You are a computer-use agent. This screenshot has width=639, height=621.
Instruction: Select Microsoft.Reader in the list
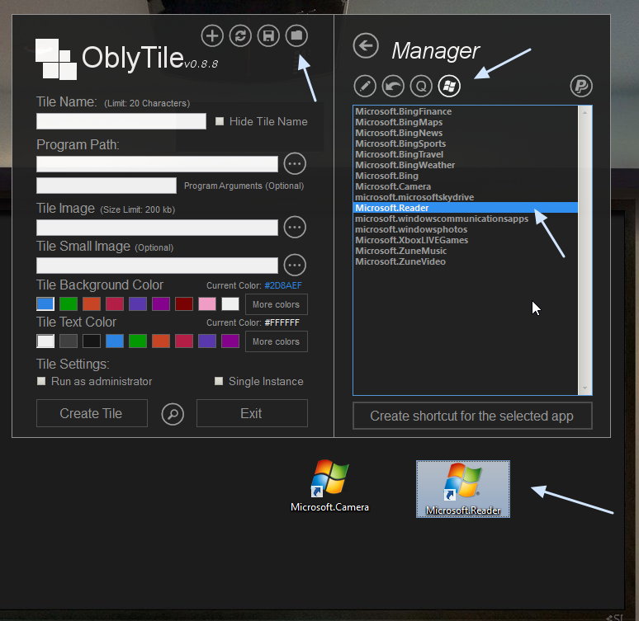[x=466, y=208]
